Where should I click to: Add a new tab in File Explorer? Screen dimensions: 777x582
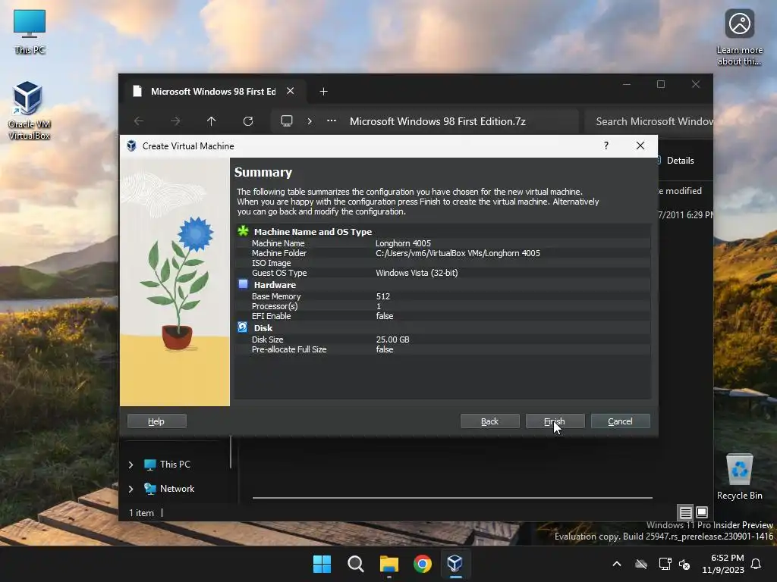(323, 92)
